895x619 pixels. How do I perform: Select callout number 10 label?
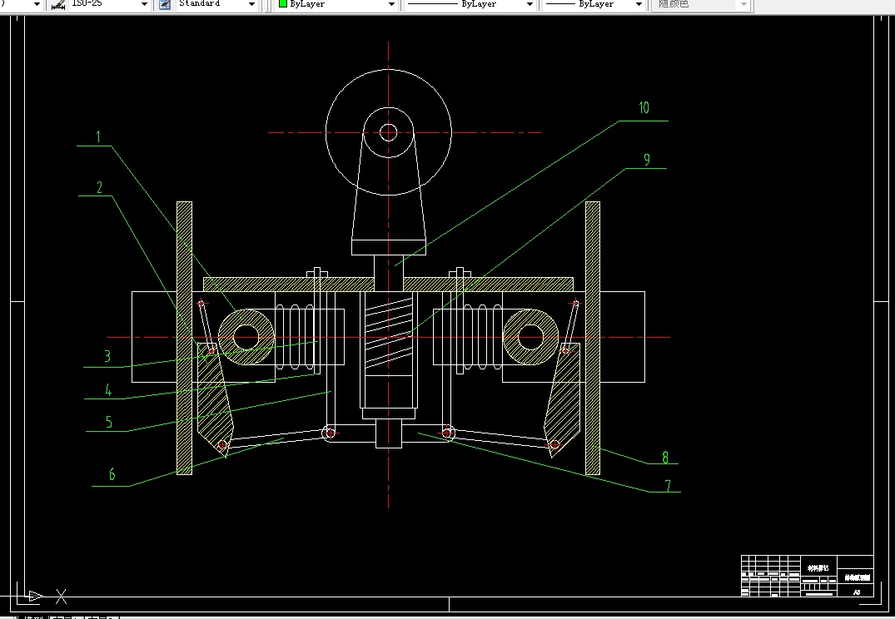[x=644, y=108]
